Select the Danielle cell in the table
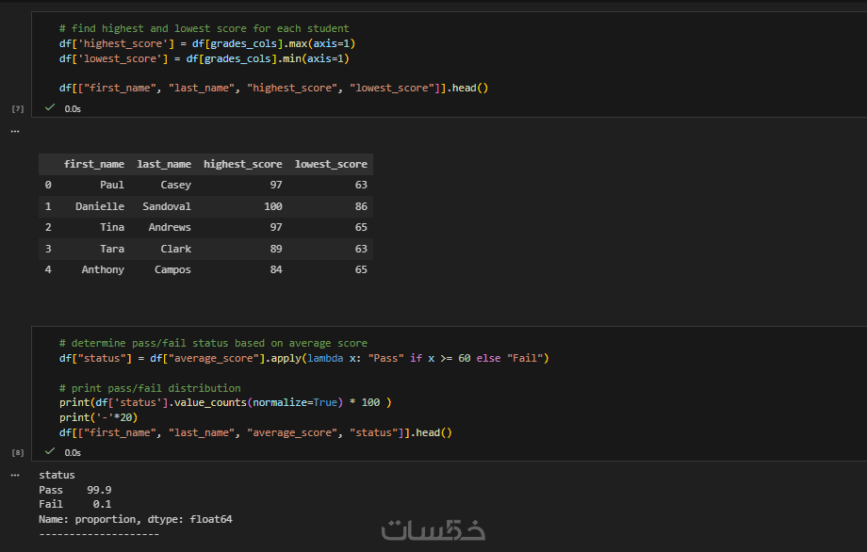Image resolution: width=867 pixels, height=552 pixels. coord(100,206)
